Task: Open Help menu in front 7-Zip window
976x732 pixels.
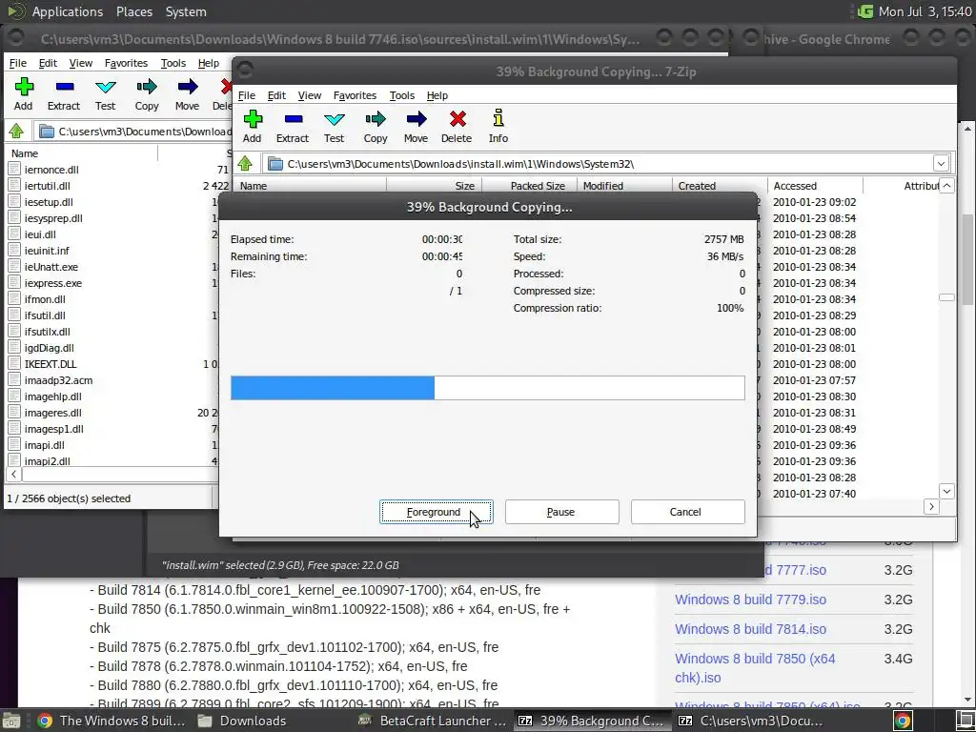Action: [437, 95]
